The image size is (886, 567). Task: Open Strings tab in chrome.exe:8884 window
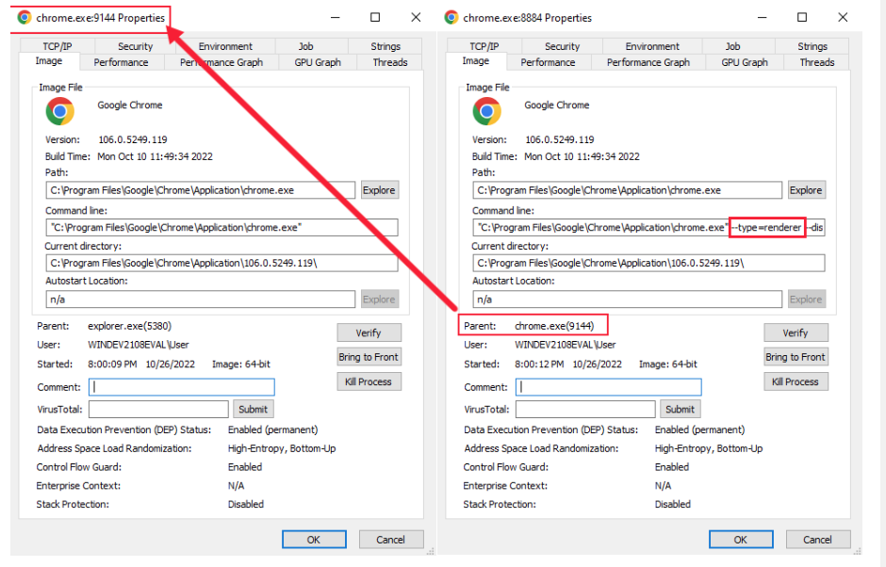(812, 46)
